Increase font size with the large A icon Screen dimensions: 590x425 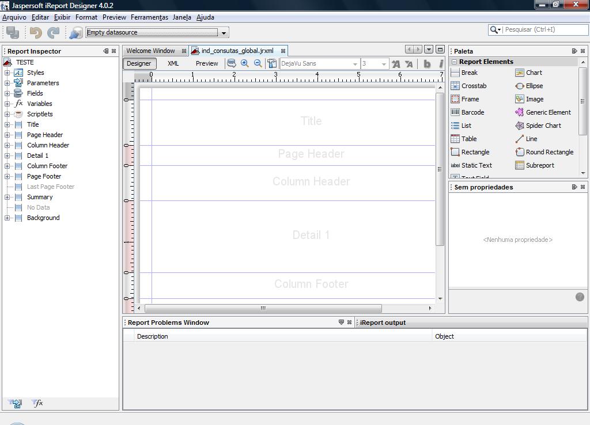click(x=396, y=64)
